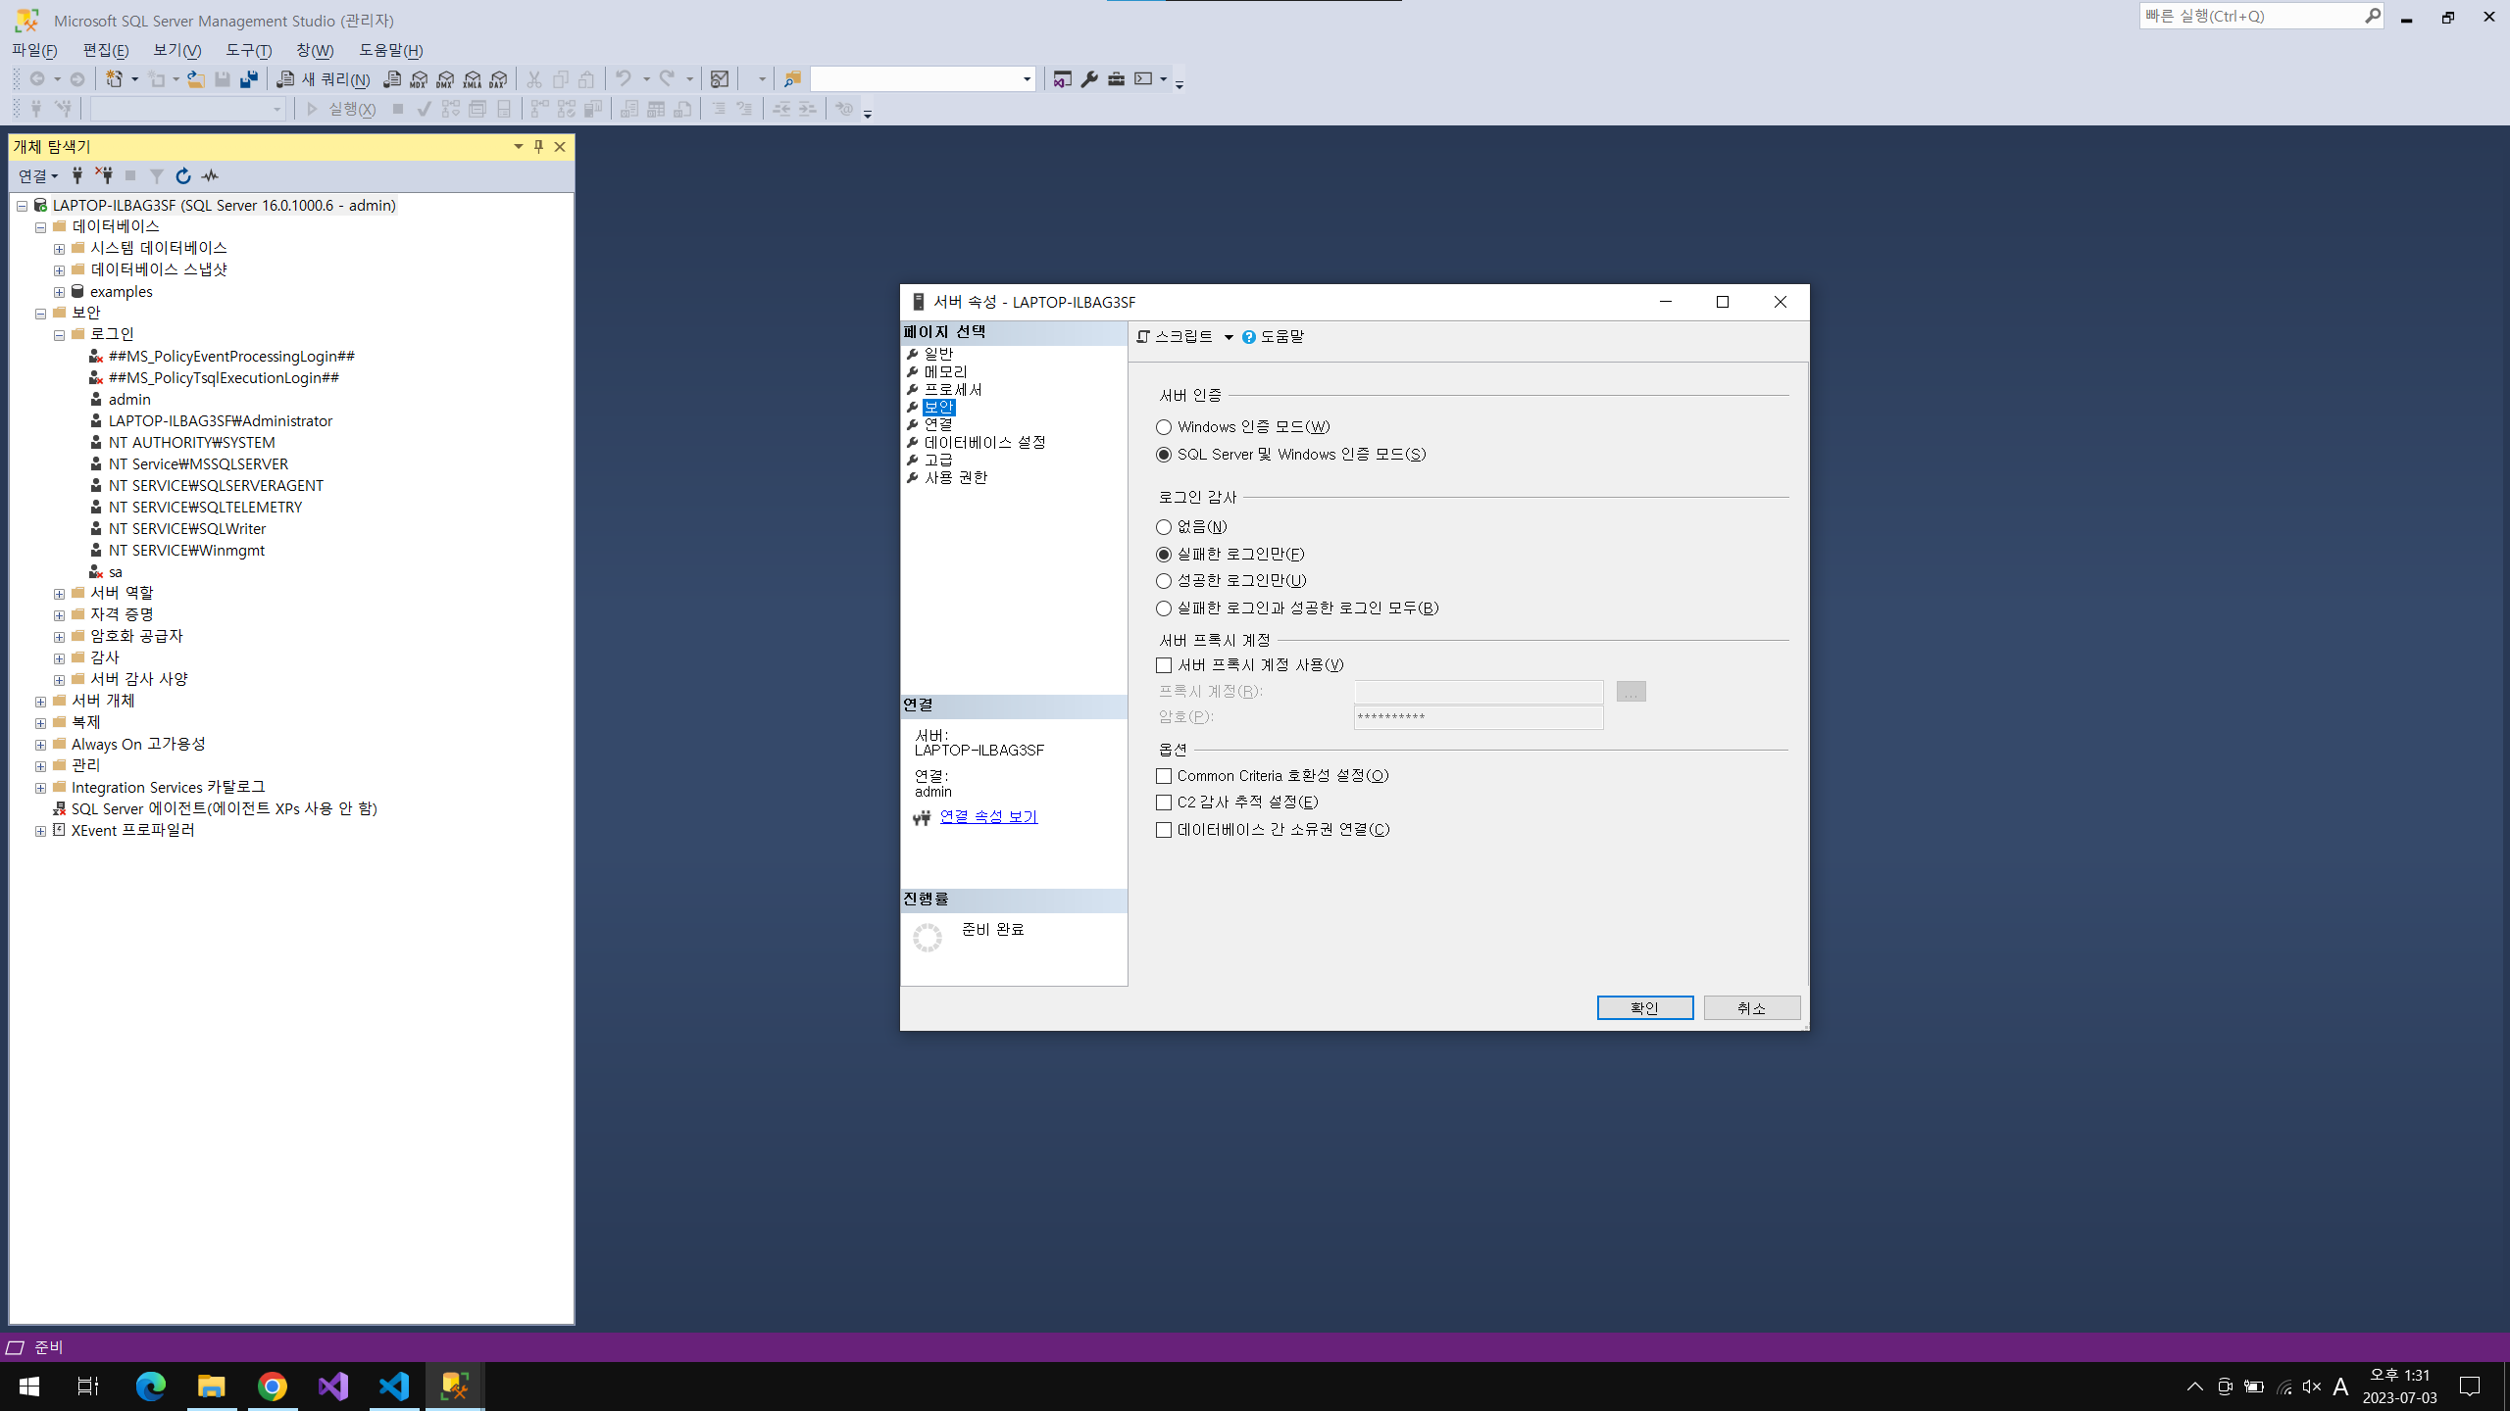Click the Connect icon in Object Explorer

77,175
